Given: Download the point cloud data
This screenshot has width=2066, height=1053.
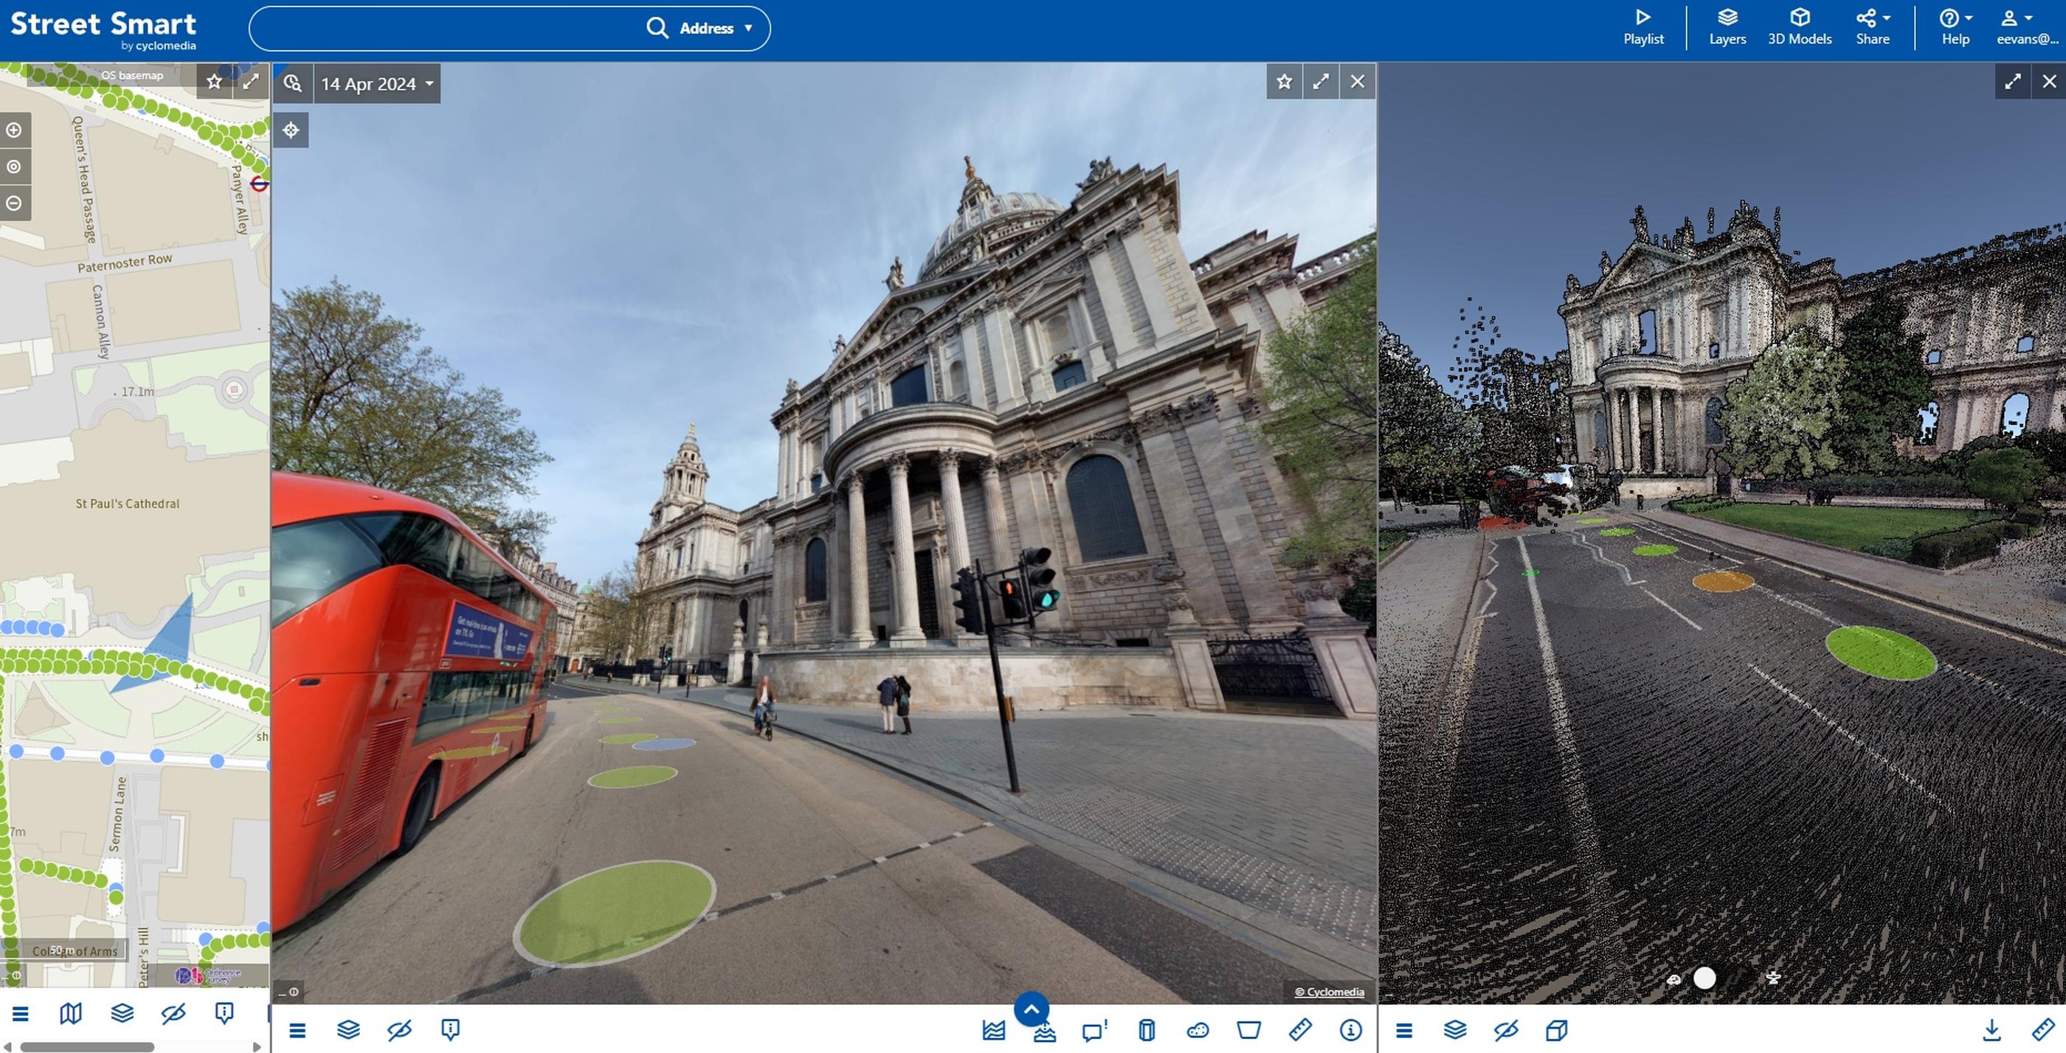Looking at the screenshot, I should coord(1991,1029).
